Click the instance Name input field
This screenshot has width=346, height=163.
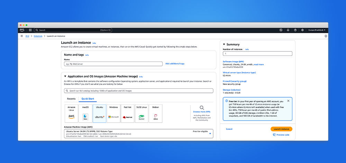(113, 64)
